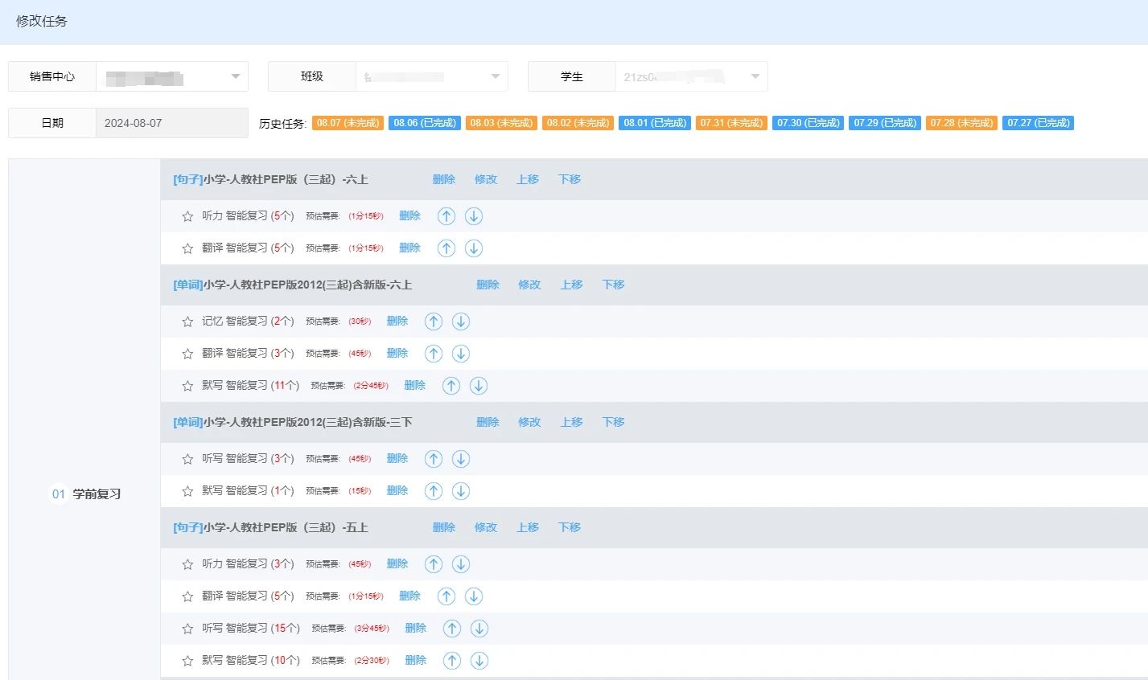Move up 默写 智能复习 (10个) row
Screen dimensions: 1148x680
[452, 661]
